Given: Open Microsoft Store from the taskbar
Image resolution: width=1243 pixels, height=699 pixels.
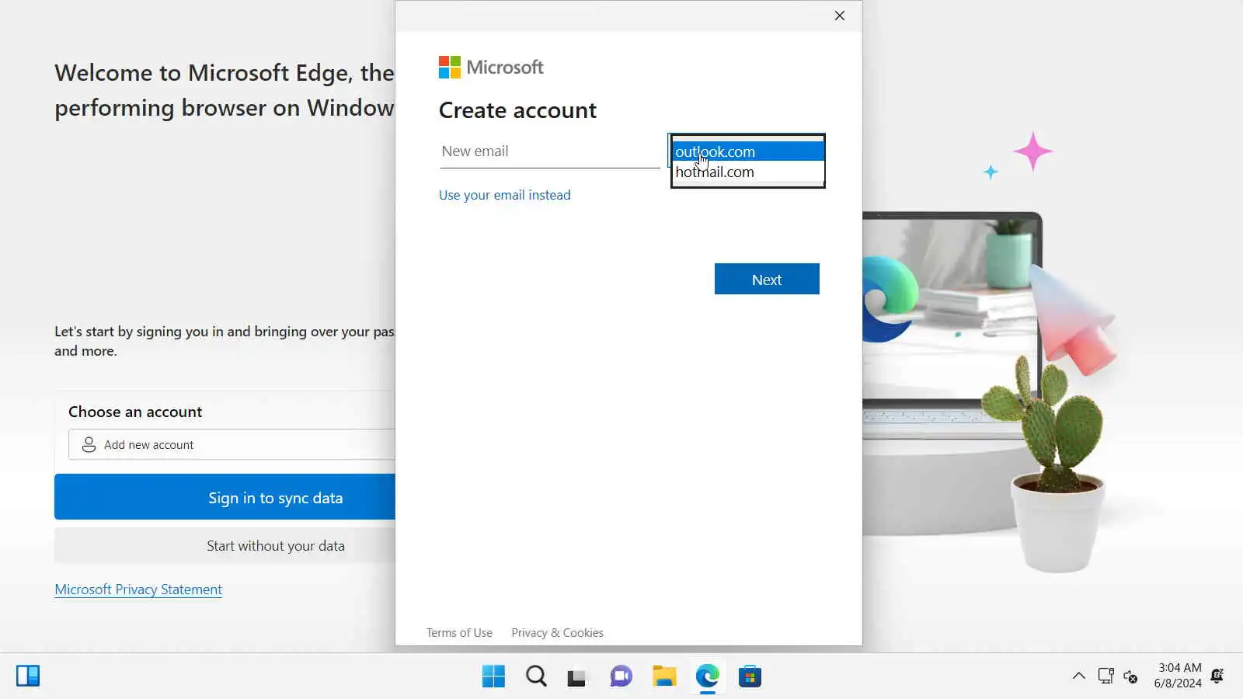Looking at the screenshot, I should pyautogui.click(x=750, y=676).
